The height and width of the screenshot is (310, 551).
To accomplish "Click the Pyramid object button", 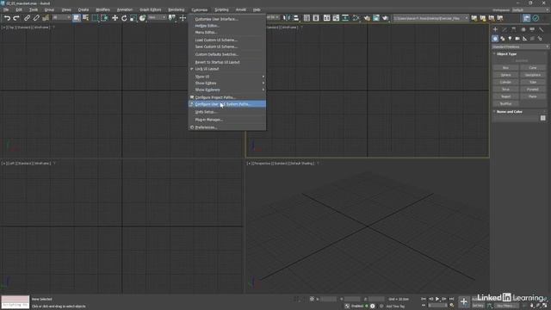I will 533,90.
